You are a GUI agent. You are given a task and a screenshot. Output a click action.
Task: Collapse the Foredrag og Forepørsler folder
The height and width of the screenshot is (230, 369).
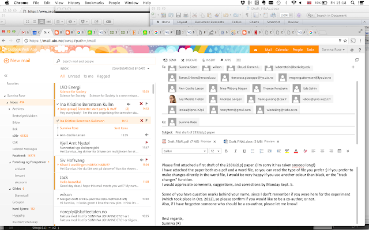pos(10,162)
